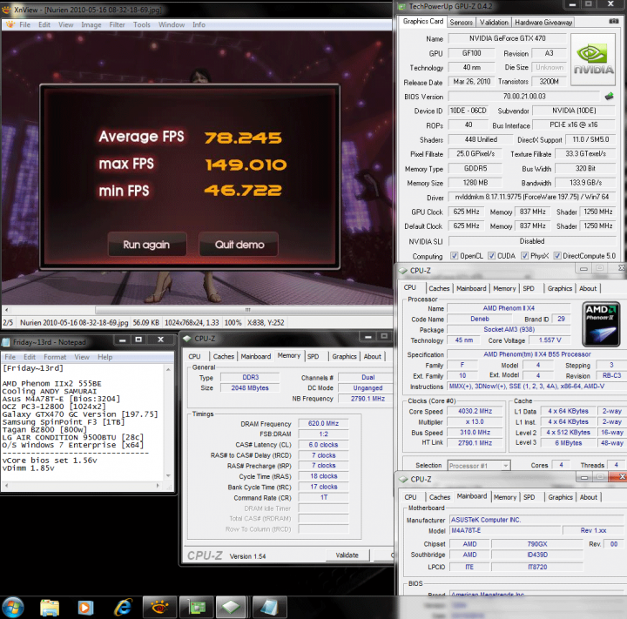Select About tab in CPU-Z processor window
Viewport: 627px width, 619px height.
click(588, 288)
